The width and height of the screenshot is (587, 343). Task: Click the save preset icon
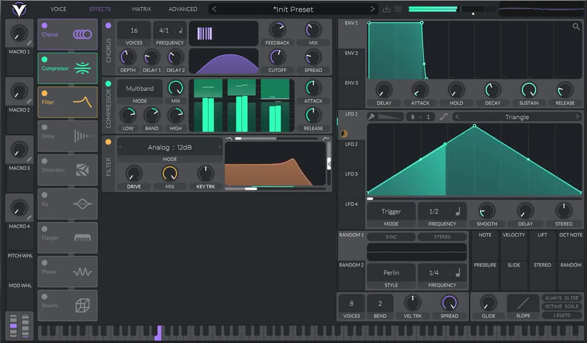[387, 9]
